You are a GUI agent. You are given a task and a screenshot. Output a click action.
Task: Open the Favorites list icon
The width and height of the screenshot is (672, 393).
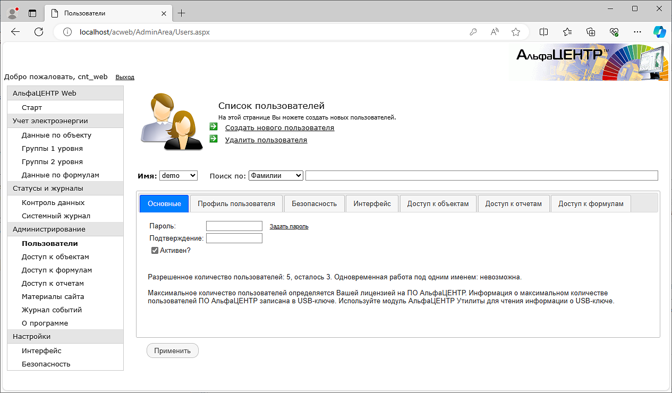[x=567, y=32]
